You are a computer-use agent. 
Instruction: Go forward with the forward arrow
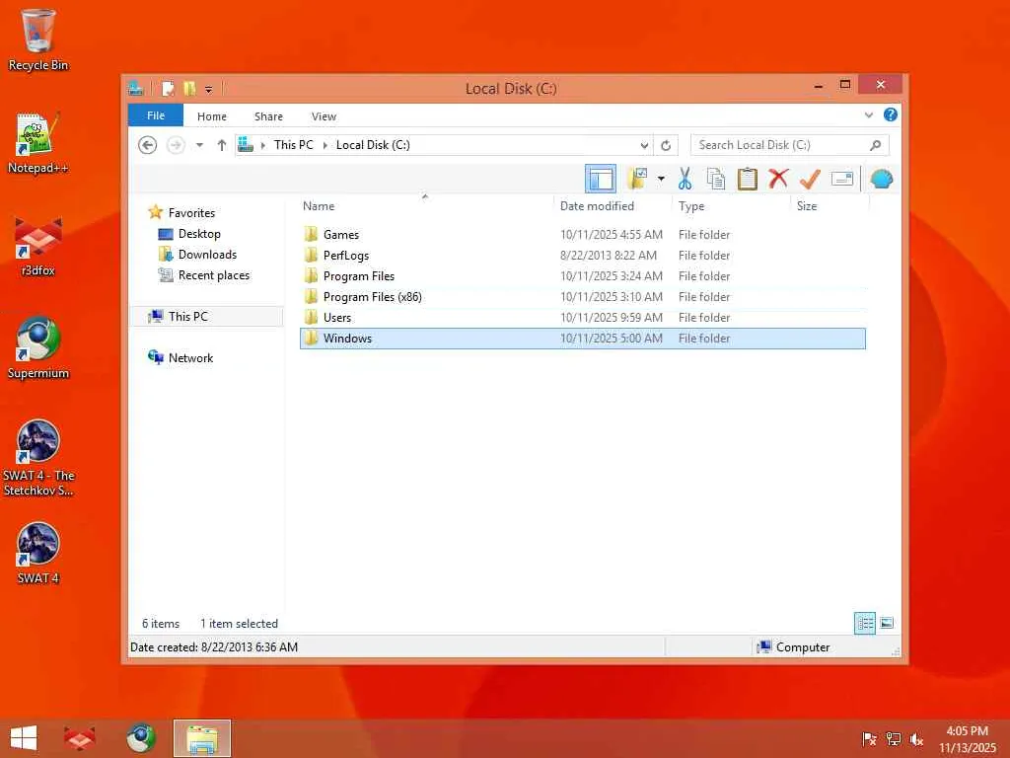[x=176, y=145]
